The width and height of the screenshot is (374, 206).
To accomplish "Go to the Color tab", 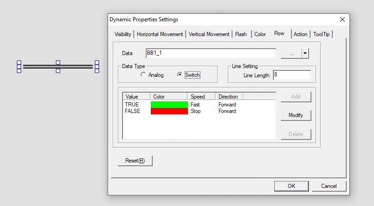I will click(x=260, y=34).
